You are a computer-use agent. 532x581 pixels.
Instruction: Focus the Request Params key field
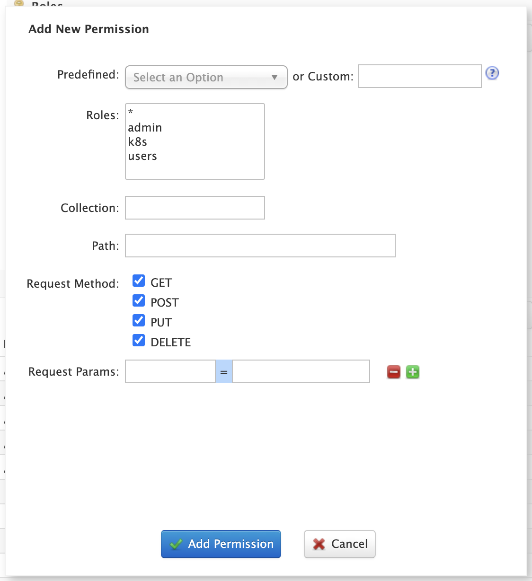tap(170, 371)
